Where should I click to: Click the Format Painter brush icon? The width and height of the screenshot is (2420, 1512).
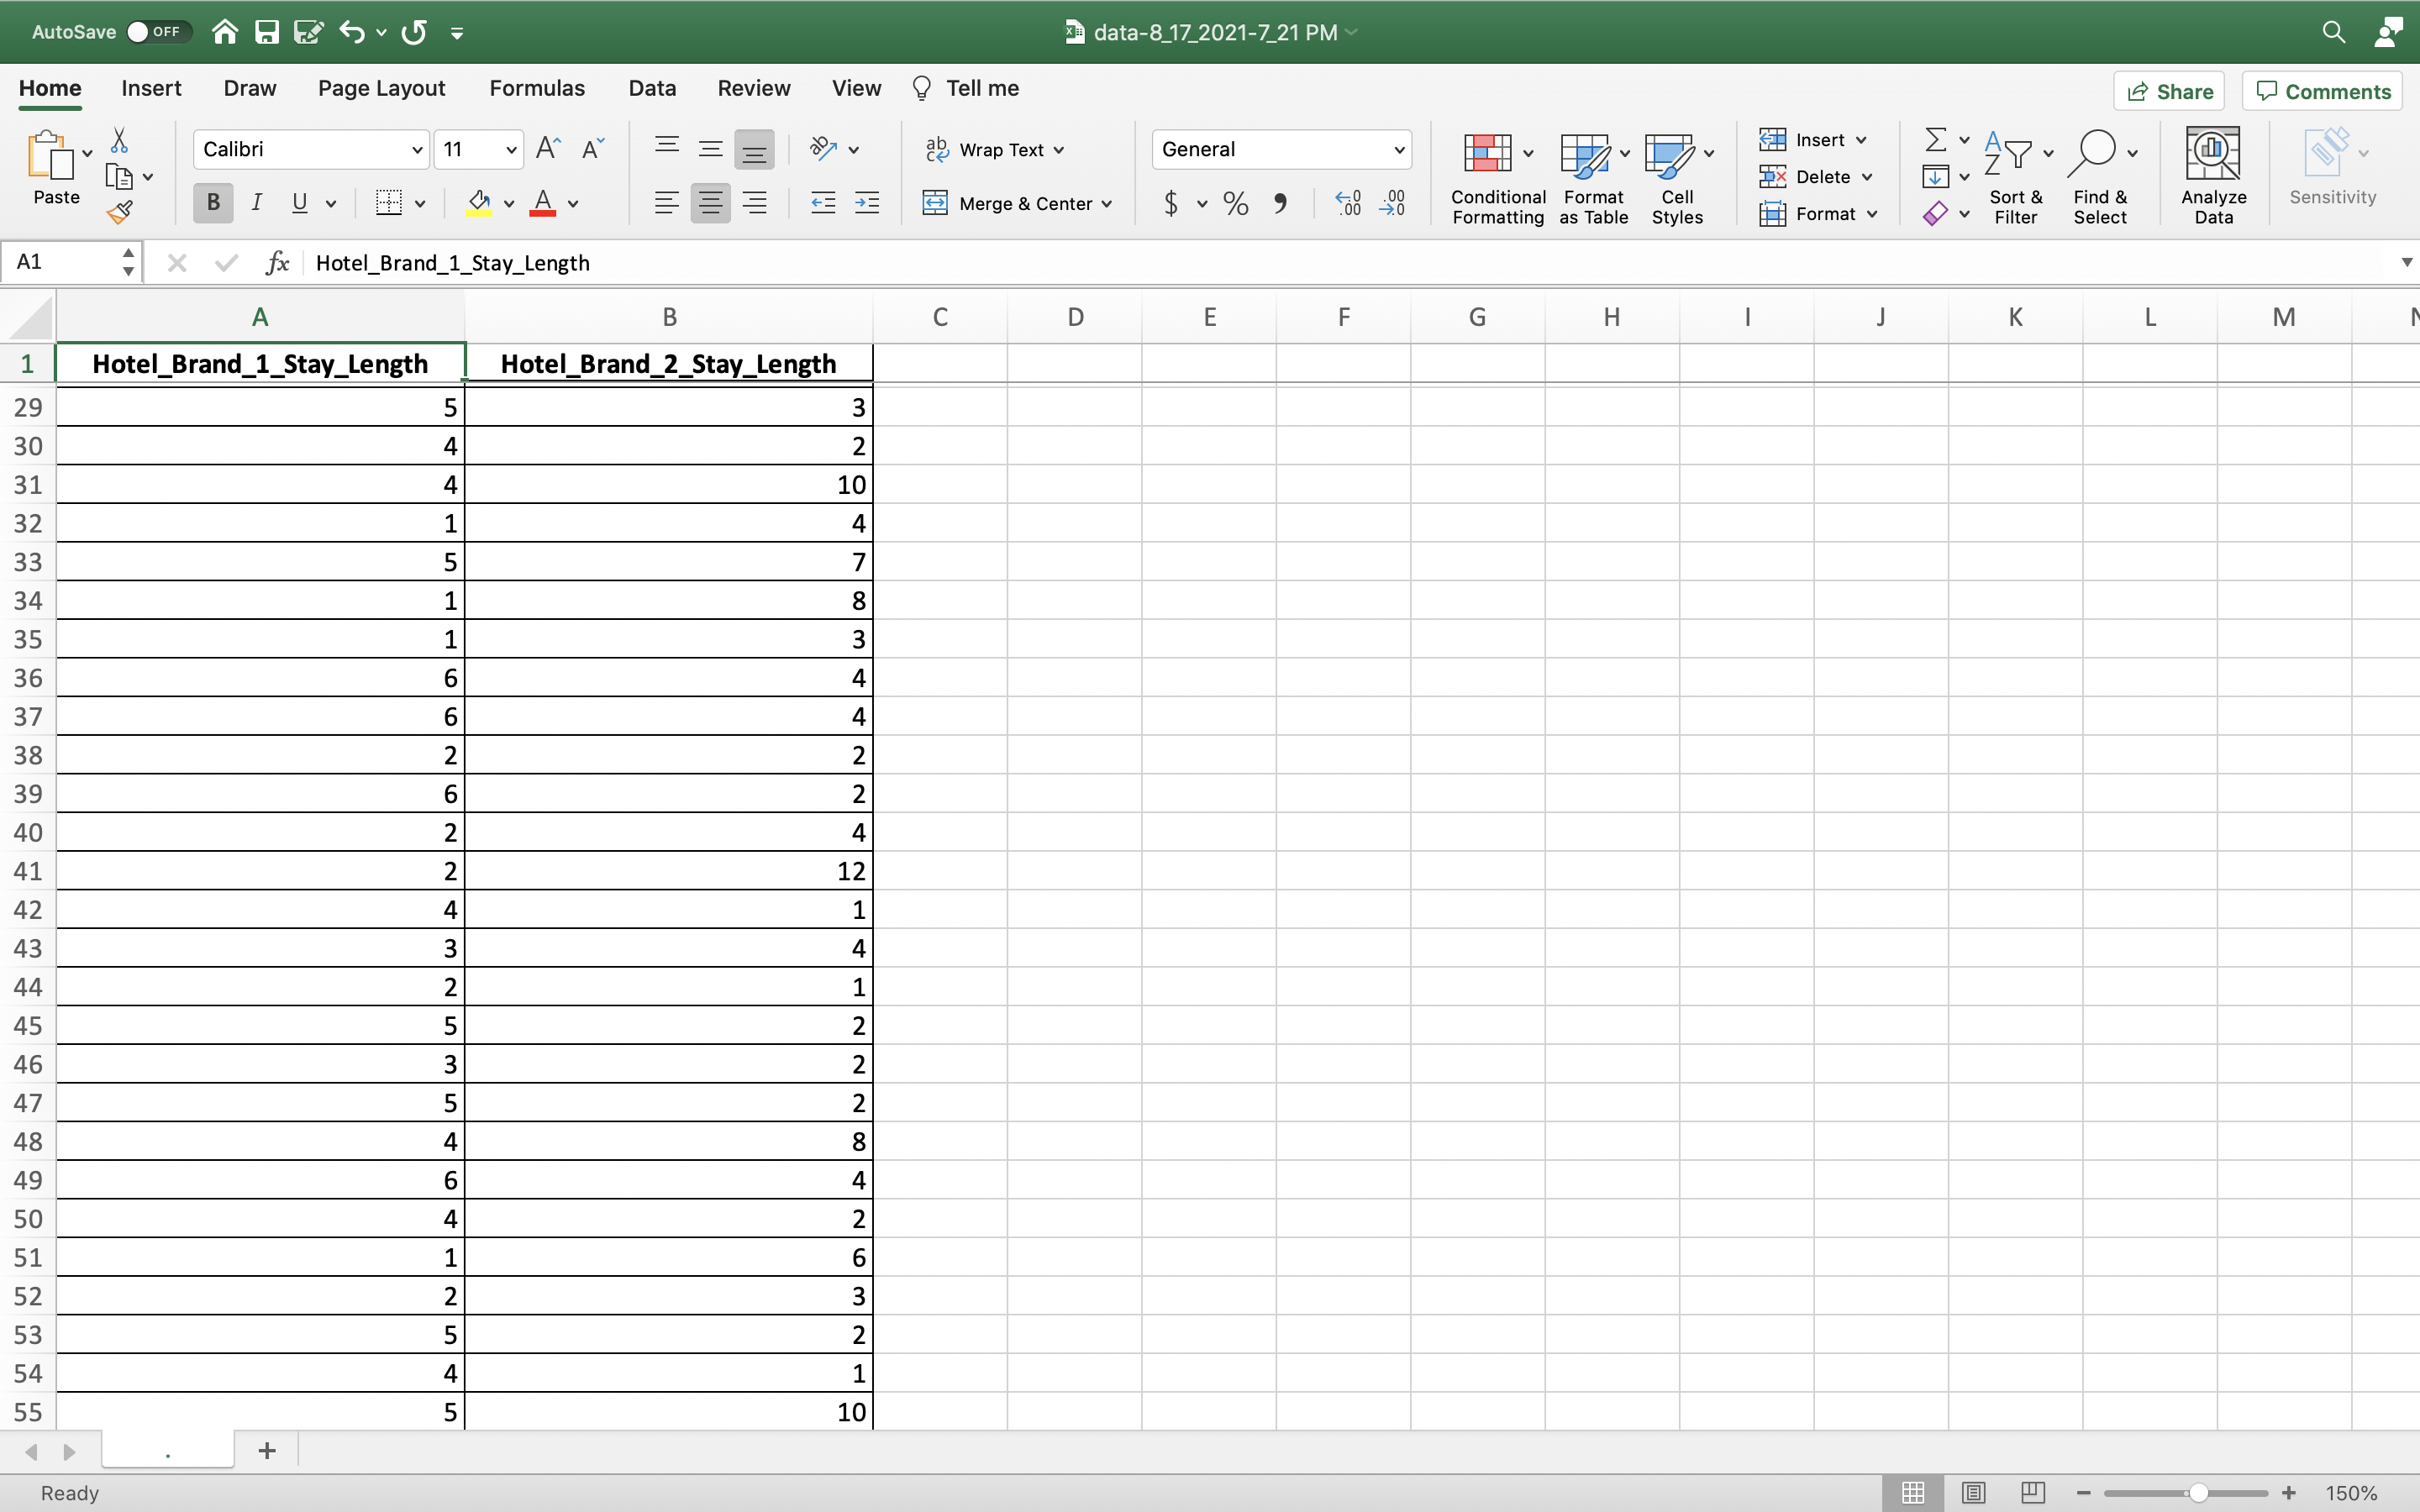coord(120,212)
